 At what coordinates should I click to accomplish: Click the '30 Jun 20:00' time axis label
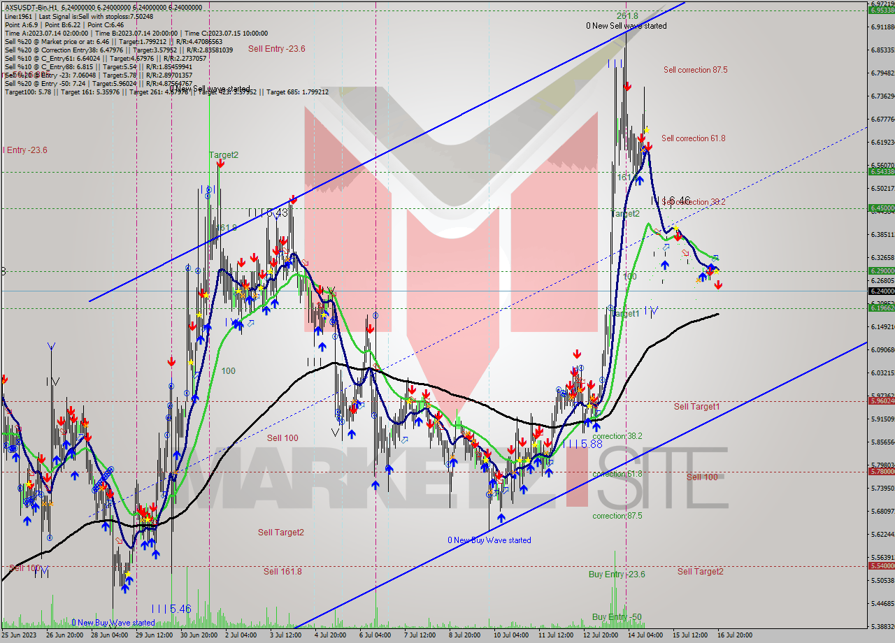tap(199, 635)
